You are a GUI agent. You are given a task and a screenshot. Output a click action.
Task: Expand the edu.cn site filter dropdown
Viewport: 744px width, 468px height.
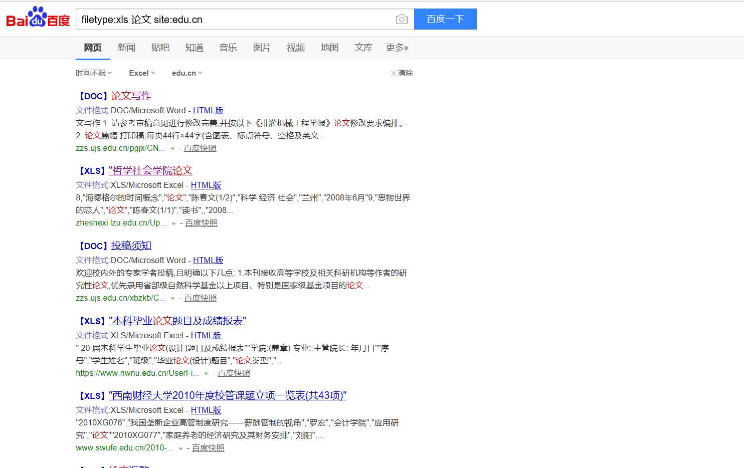(x=188, y=73)
